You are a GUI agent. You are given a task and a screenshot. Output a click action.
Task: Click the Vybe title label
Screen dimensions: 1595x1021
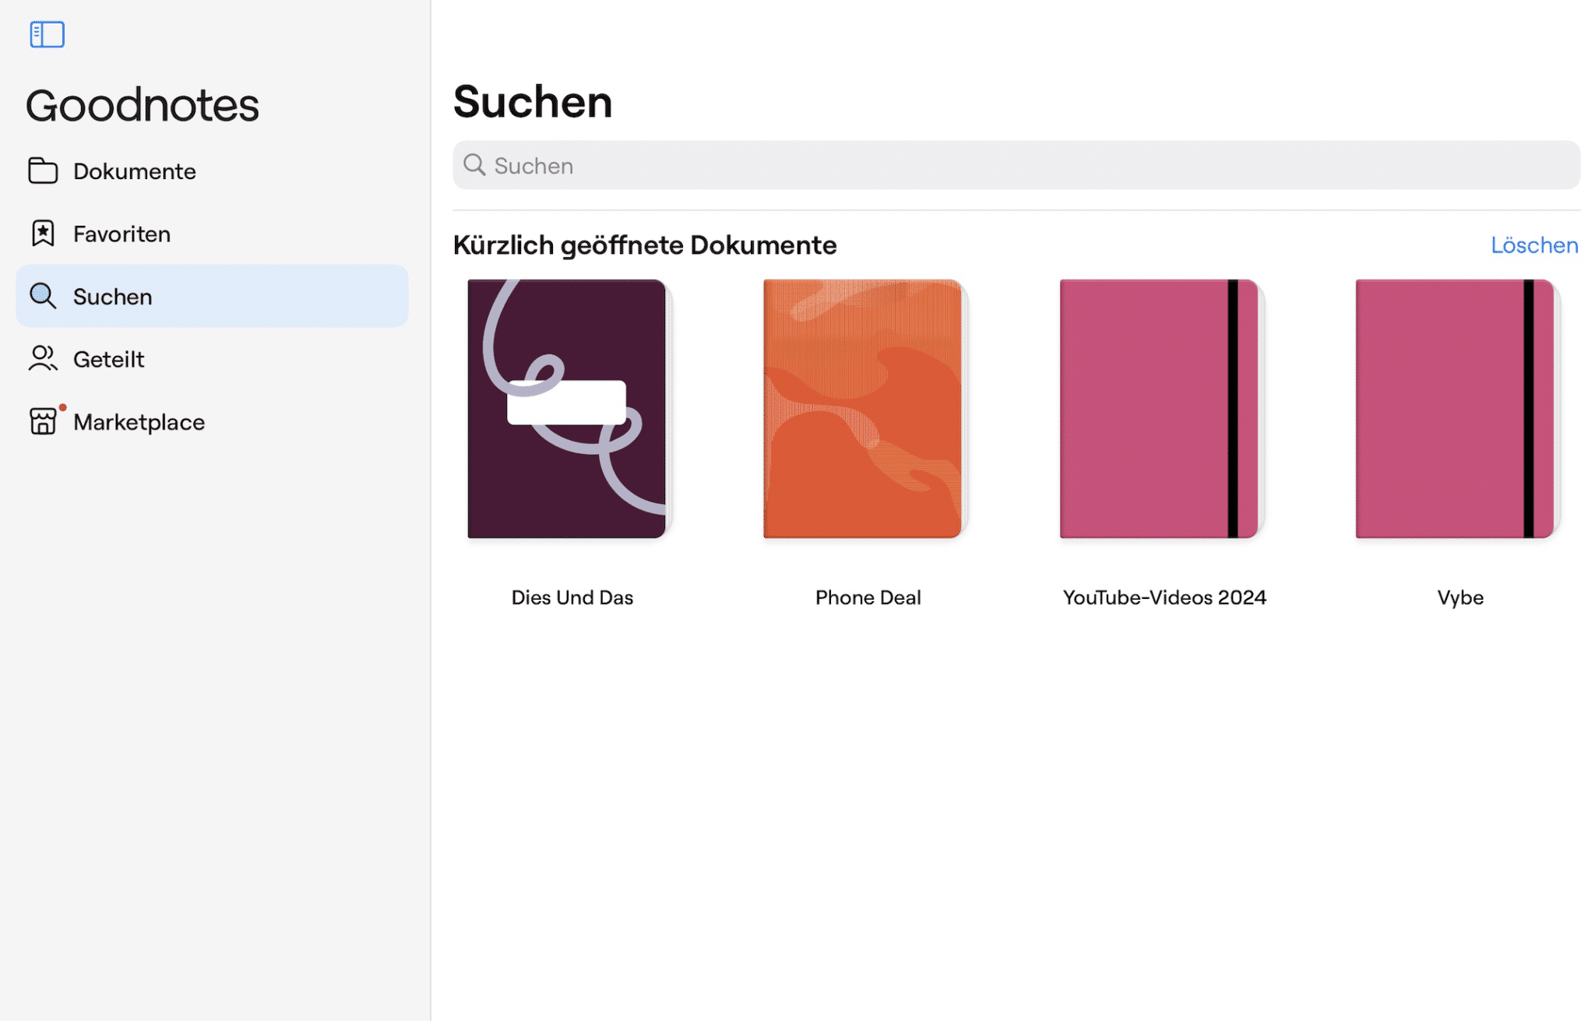(x=1460, y=597)
